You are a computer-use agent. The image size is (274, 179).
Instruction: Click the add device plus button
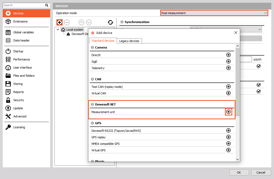59,22
